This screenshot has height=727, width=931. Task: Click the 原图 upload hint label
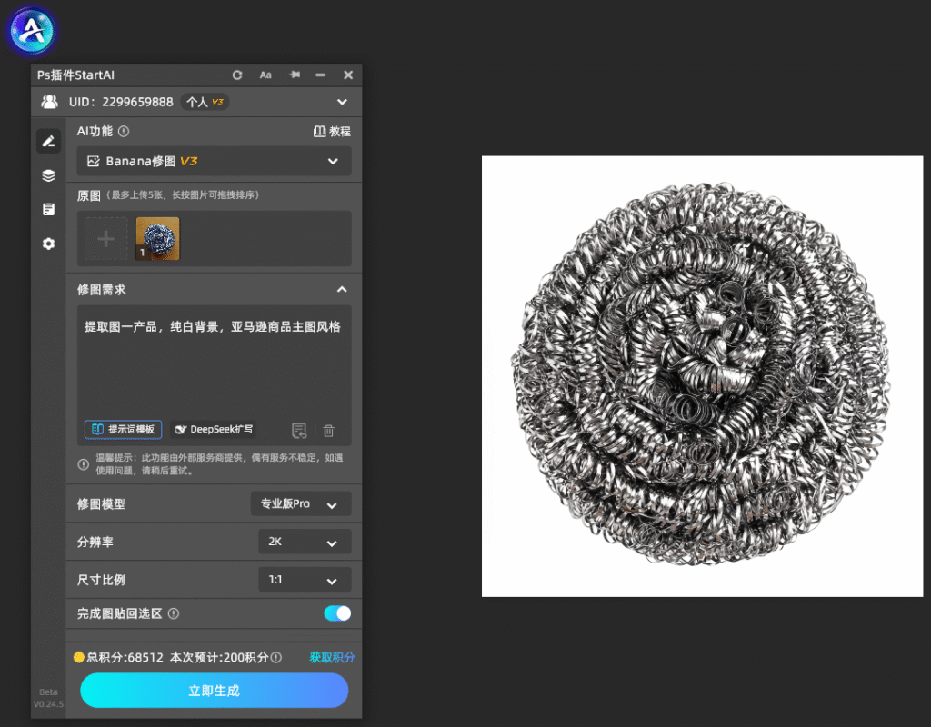pos(168,195)
